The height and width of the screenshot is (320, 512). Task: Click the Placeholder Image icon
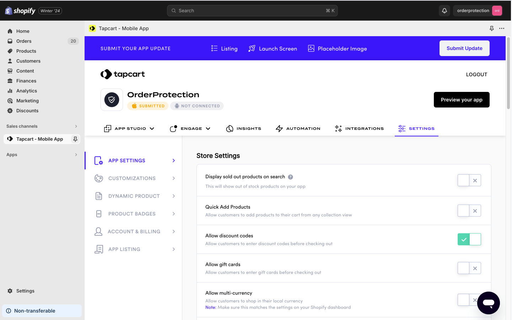click(x=311, y=48)
